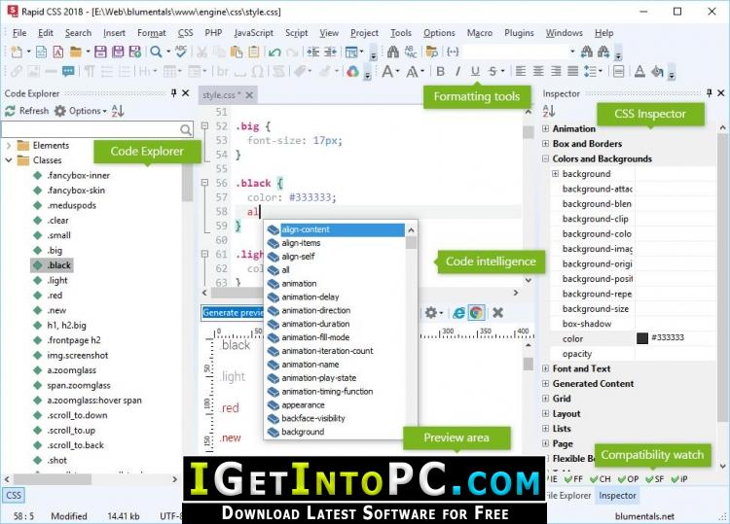
Task: Click the #333333 color swatch
Action: (642, 338)
